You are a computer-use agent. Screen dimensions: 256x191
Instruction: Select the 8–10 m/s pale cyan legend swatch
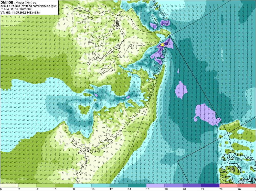click(x=82, y=186)
